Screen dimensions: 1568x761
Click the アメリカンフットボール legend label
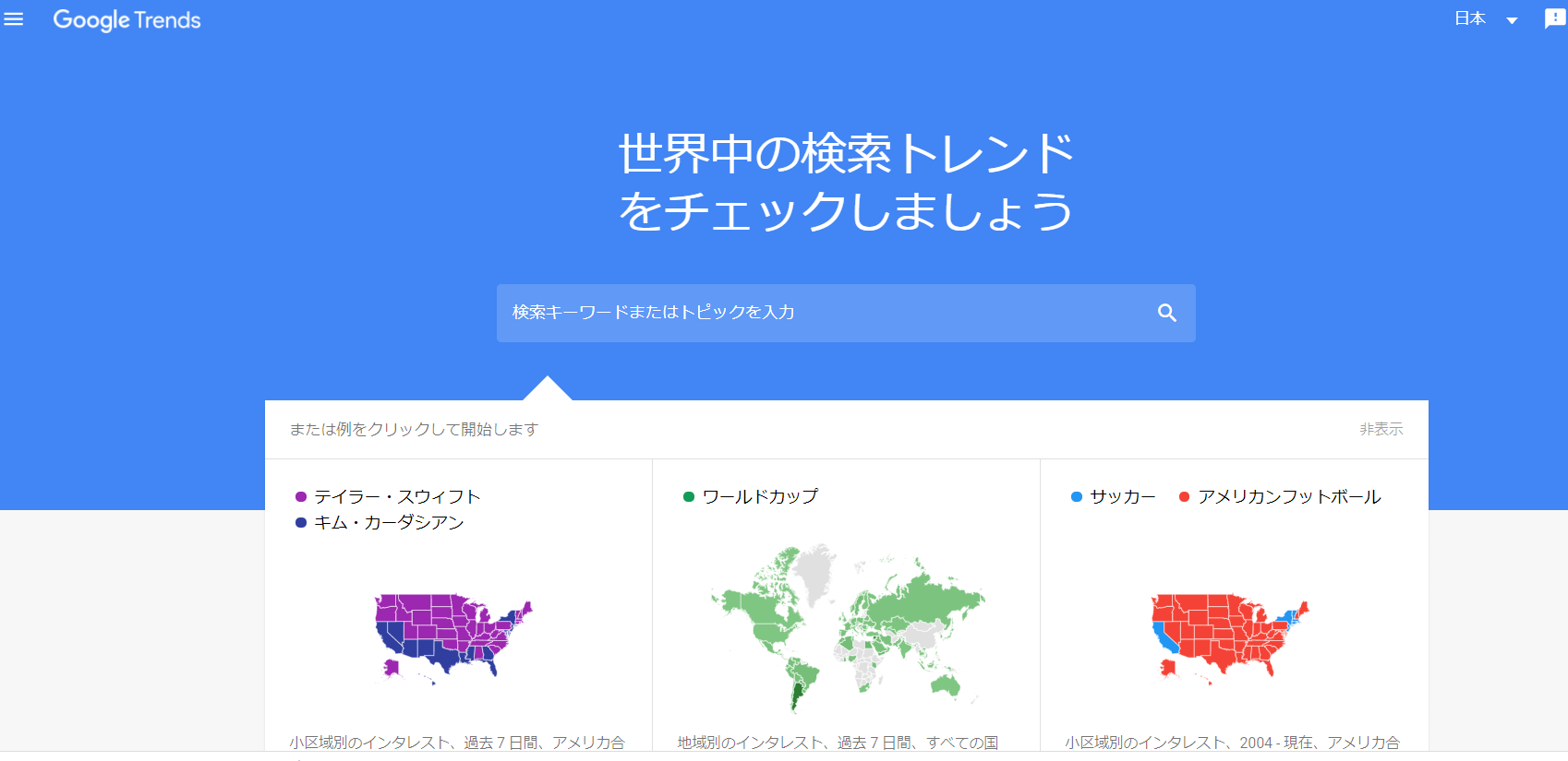1289,496
